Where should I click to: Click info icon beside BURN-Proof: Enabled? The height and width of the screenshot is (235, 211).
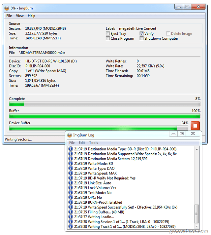[x=71, y=202]
